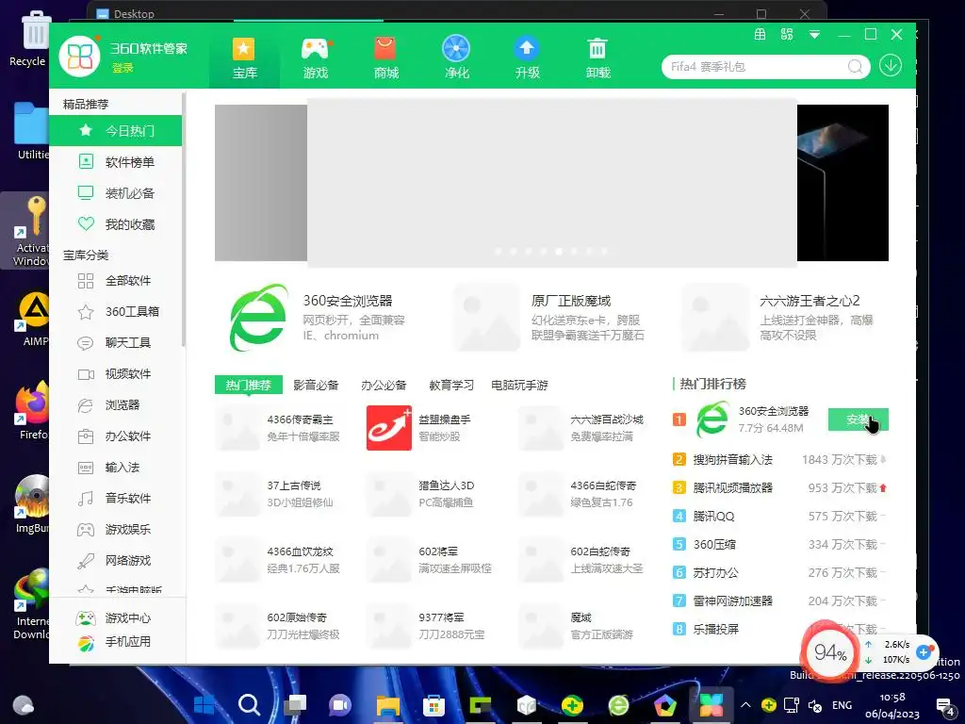The width and height of the screenshot is (965, 724).
Task: Click the blue plus icon in speed widget
Action: [924, 652]
